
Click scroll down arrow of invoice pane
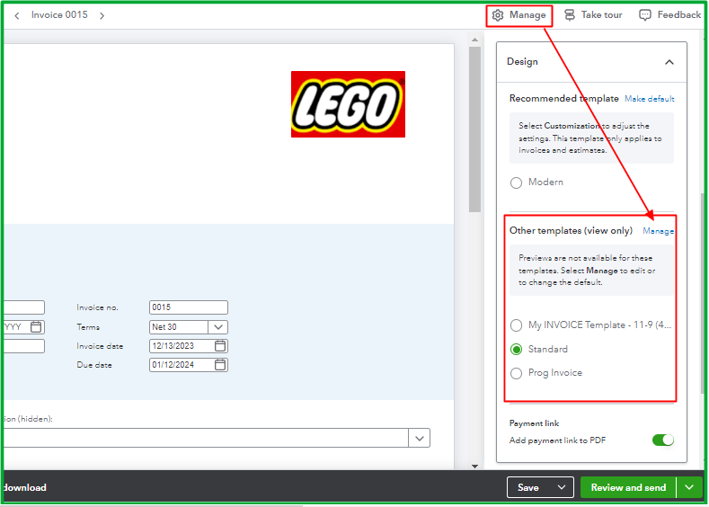[x=474, y=466]
